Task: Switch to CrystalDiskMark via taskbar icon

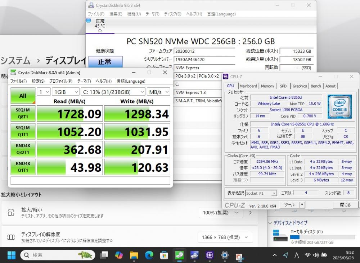Action: coord(179,255)
